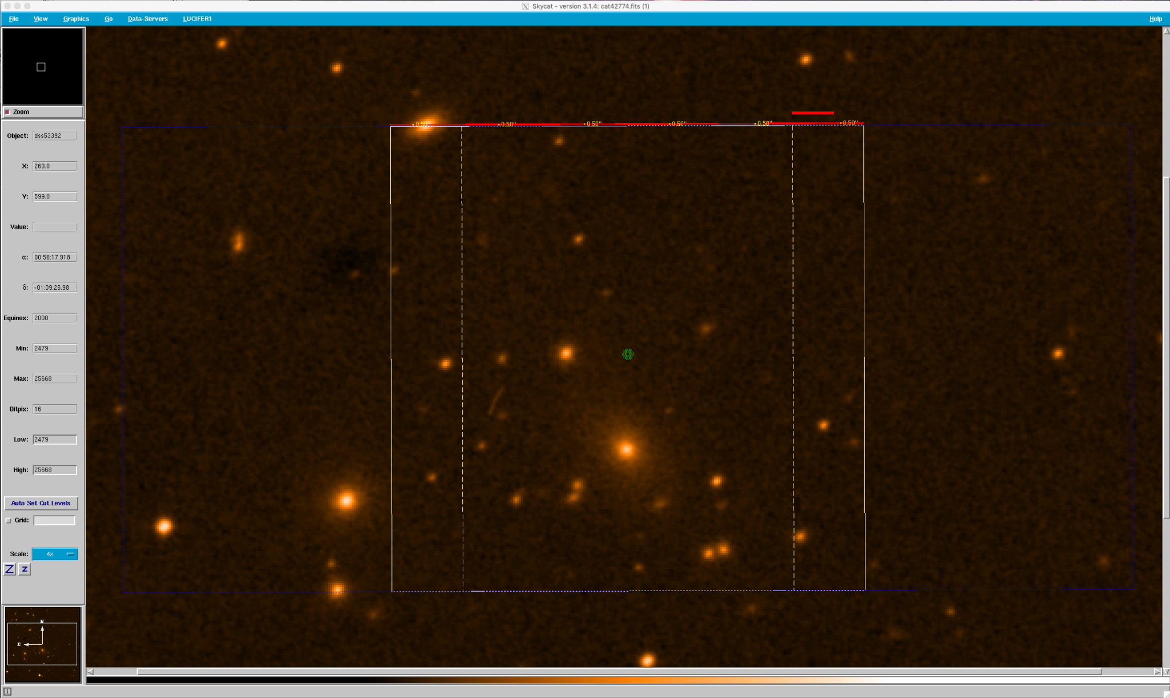Click the vertical scrollbar thumb
Screen dimensions: 1170x698
(1166, 348)
